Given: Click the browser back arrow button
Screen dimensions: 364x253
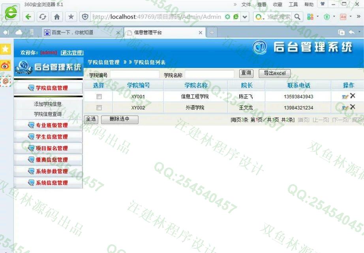Looking at the screenshot, I should [28, 17].
